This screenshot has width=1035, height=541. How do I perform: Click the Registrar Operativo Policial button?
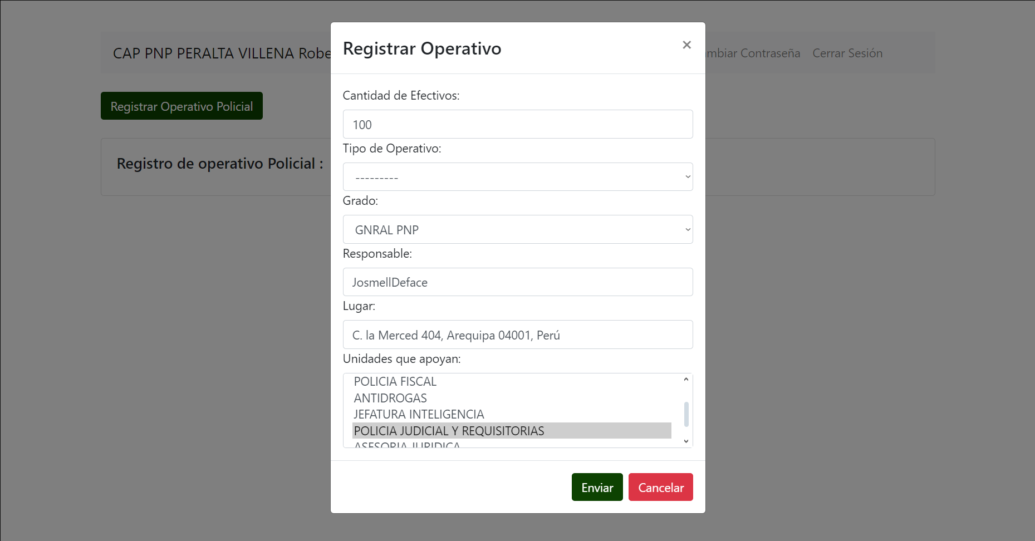pos(182,106)
